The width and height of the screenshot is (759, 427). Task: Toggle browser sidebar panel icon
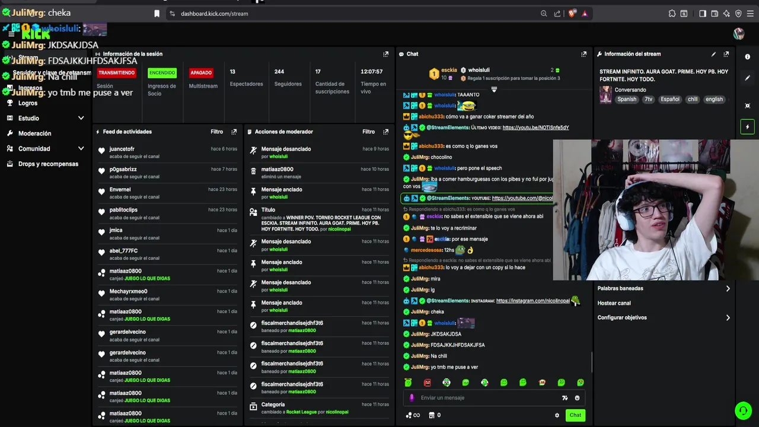click(x=703, y=14)
